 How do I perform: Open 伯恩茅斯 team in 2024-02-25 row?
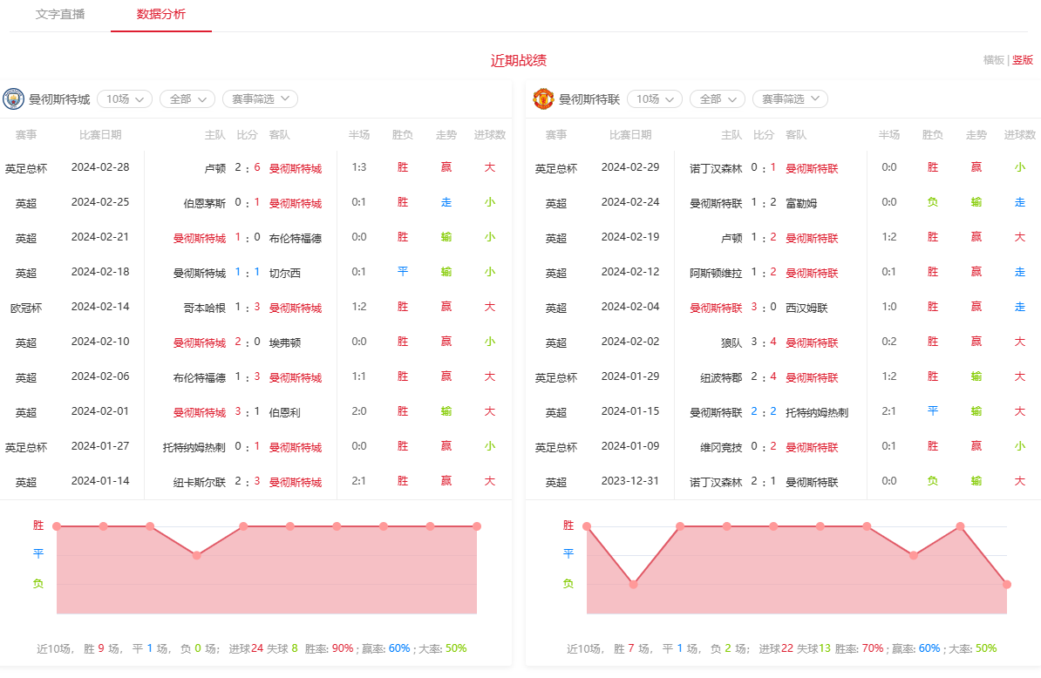[205, 203]
